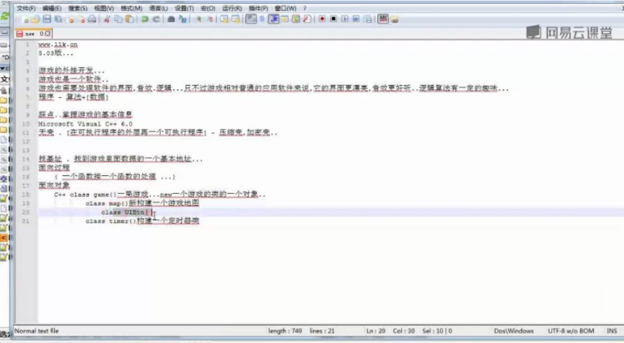Click the 'class timer()' line 21 text

point(110,221)
